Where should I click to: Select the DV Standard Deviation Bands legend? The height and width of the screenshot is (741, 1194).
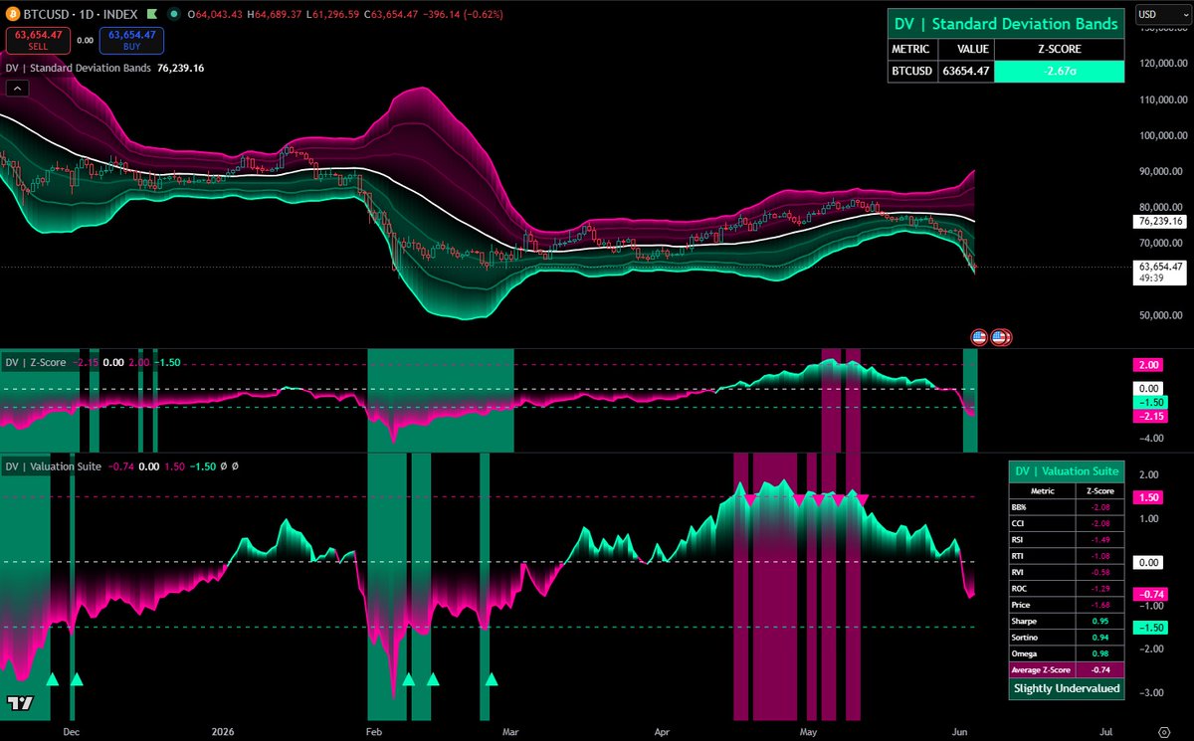pos(79,69)
